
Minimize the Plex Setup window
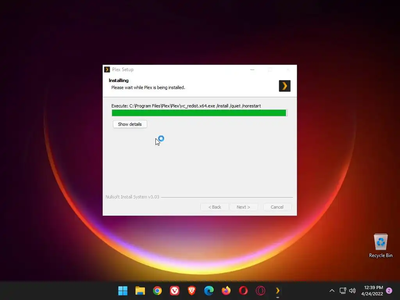click(x=252, y=70)
